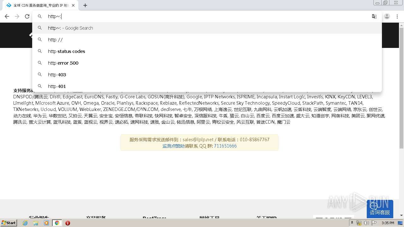Open media player taskbar icon

click(x=46, y=223)
